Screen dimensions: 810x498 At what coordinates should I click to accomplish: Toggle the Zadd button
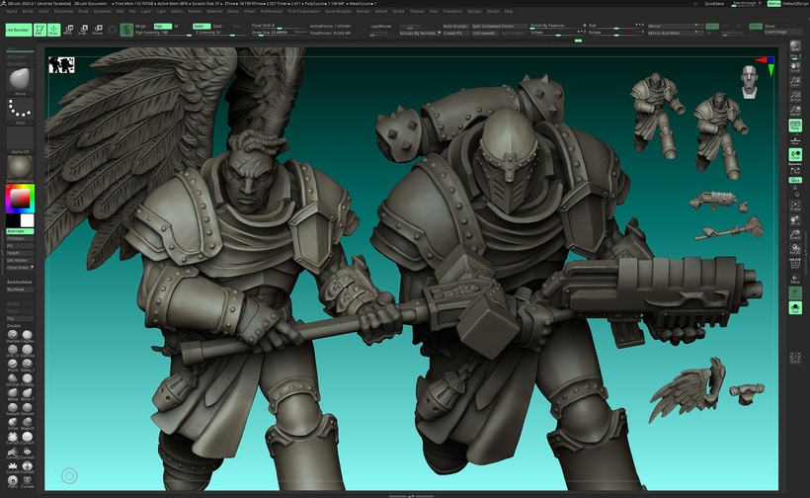[201, 26]
